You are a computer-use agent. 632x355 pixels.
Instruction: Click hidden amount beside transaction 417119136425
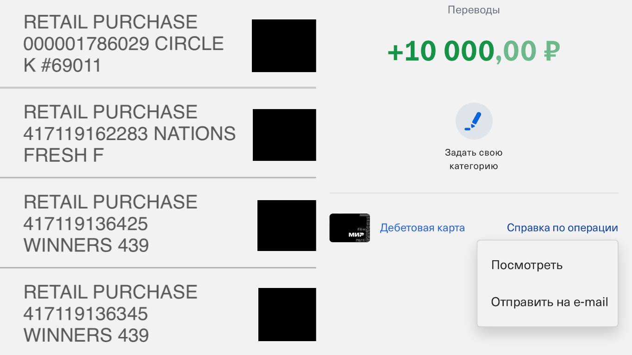point(287,226)
